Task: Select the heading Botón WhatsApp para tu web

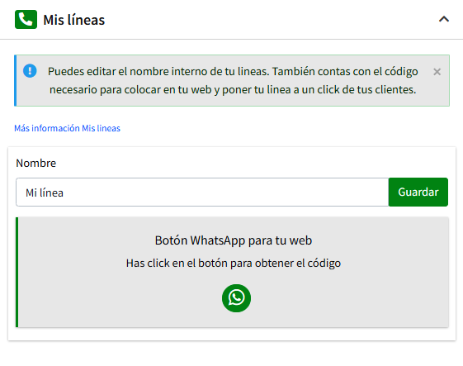Action: [234, 240]
